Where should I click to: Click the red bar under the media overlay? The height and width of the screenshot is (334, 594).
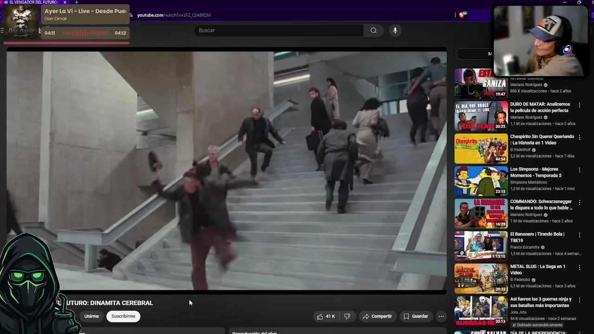coord(66,43)
